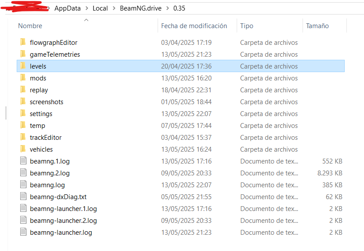This screenshot has width=364, height=251.
Task: Select the beamng.1.log file name
Action: [x=50, y=161]
